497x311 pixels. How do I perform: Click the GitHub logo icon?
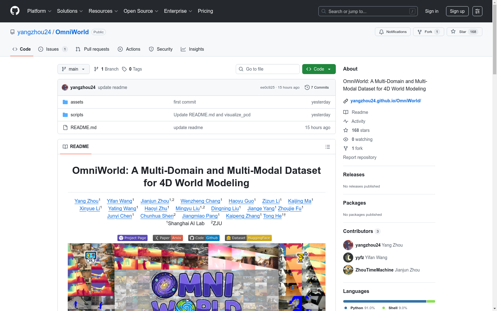click(15, 11)
